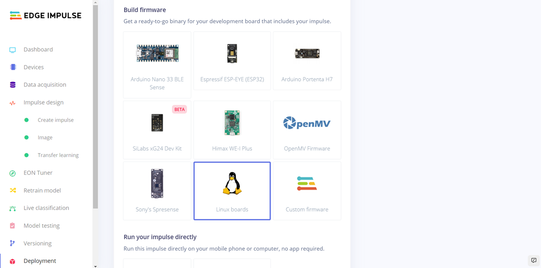Select the Linux boards card
Viewport: 541px width, 268px height.
click(232, 191)
